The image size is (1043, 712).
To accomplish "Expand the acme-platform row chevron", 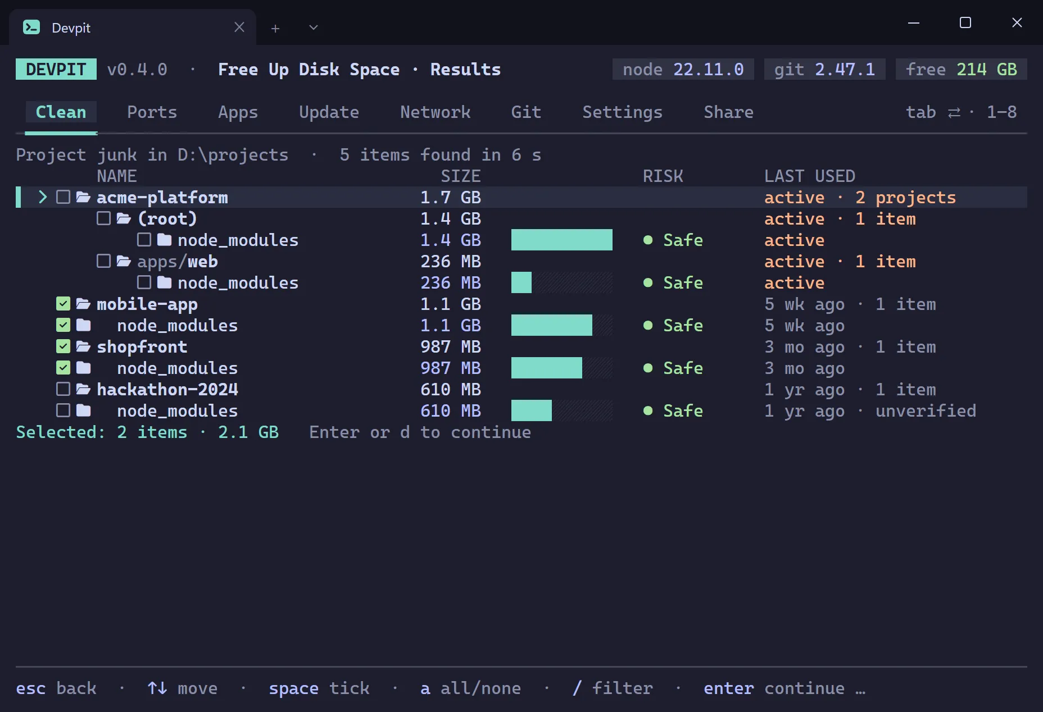I will click(x=42, y=197).
